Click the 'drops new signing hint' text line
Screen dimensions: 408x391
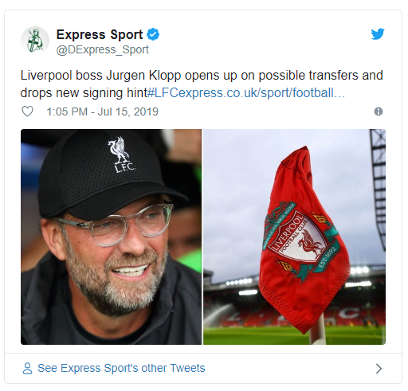pos(84,93)
